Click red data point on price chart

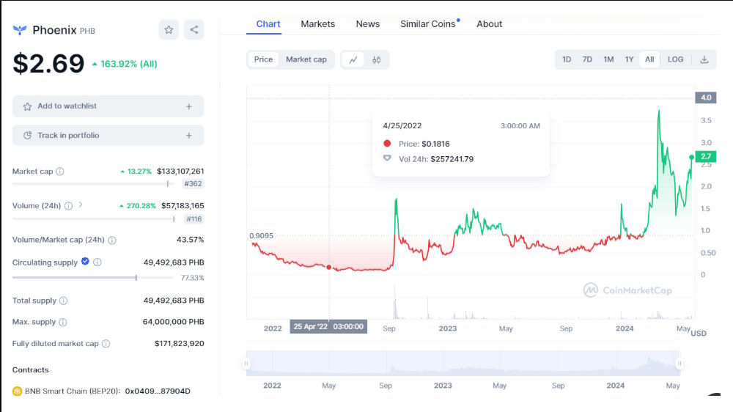(329, 267)
